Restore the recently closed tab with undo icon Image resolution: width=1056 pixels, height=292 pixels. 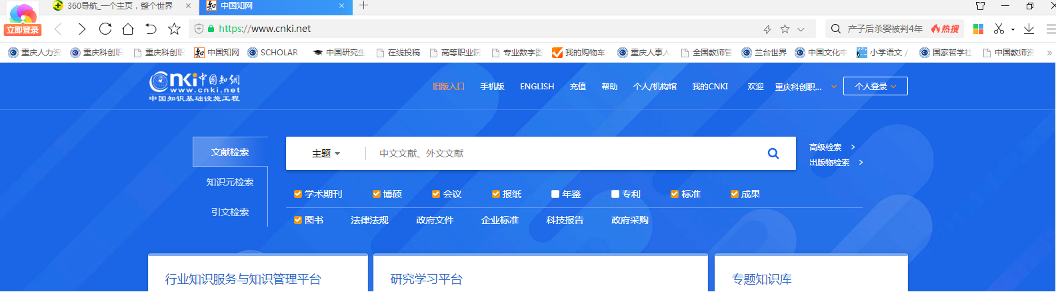151,29
